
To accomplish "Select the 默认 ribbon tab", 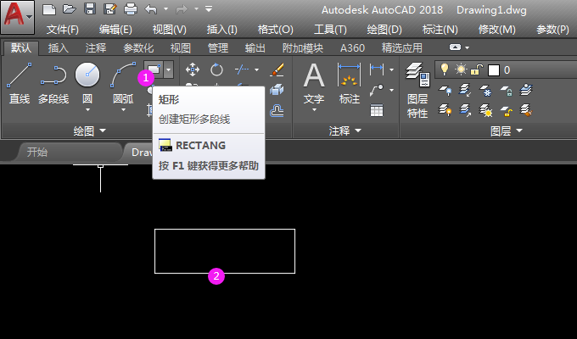I will pos(20,47).
